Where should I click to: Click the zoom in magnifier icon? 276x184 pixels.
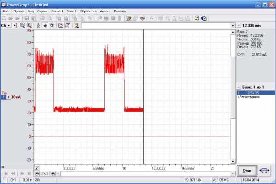(29, 26)
